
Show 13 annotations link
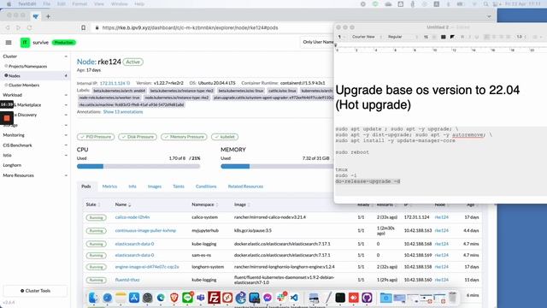click(123, 112)
